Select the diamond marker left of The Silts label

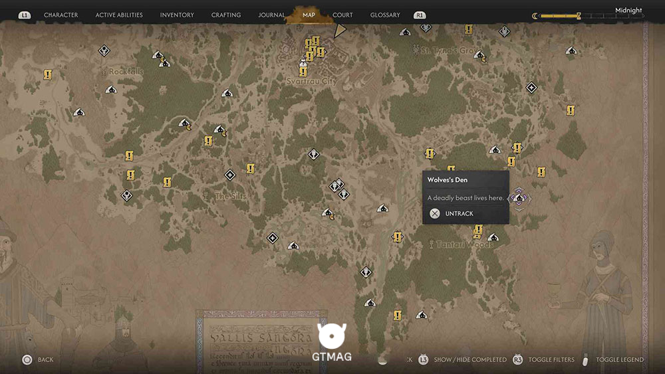(126, 195)
